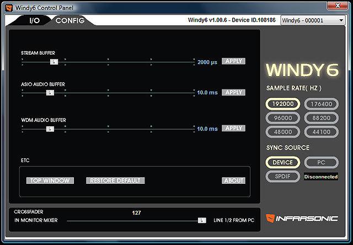Click the crossfader slider handle

pyautogui.click(x=202, y=220)
